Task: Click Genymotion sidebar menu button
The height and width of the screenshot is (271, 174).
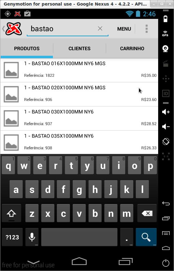Action: click(x=166, y=234)
